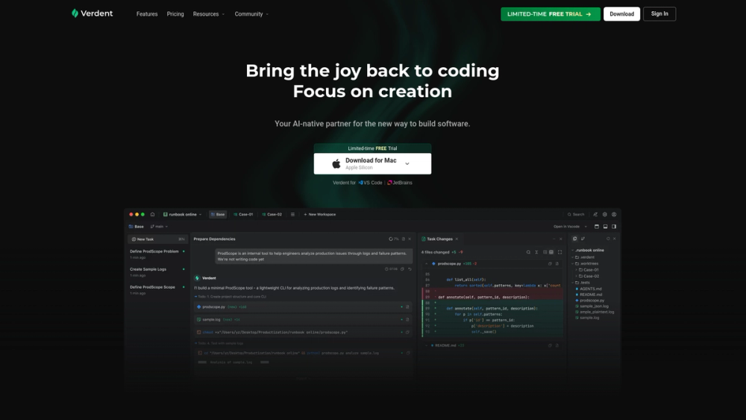Select the branch icon beside files explorer icon
This screenshot has width=746, height=420.
coord(583,239)
